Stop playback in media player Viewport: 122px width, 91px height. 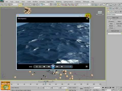click(x=44, y=67)
